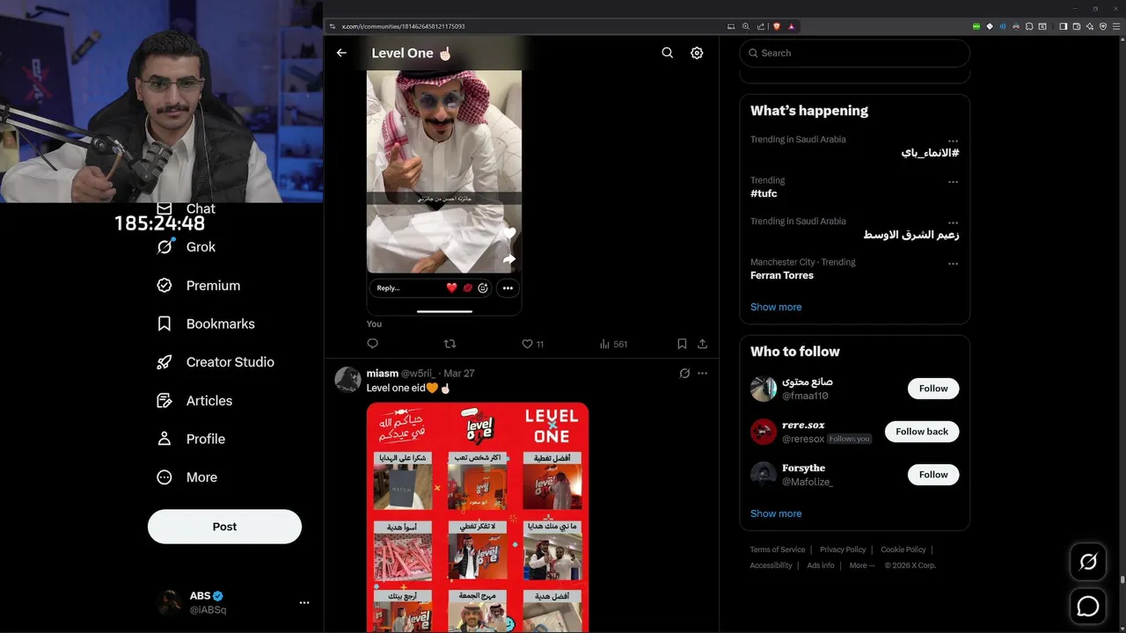Open Grok from the sidebar
Viewport: 1126px width, 633px height.
[186, 247]
